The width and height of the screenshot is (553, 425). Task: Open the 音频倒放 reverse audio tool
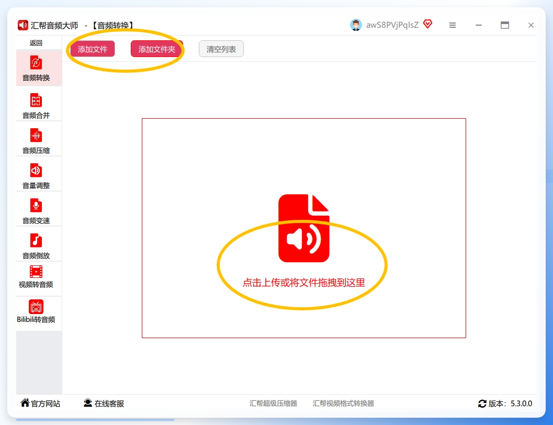coord(39,244)
